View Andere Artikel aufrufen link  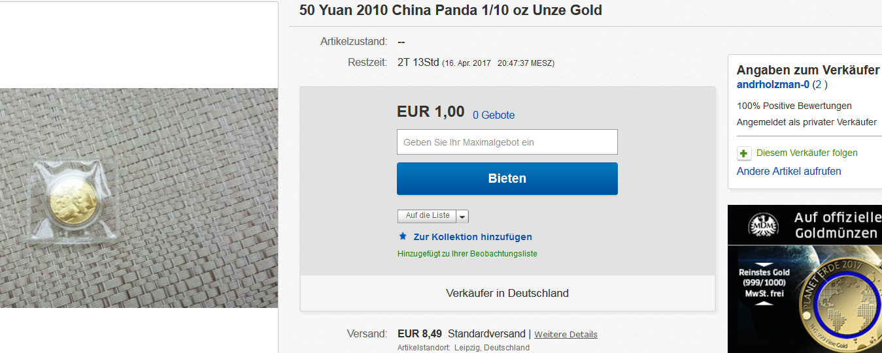point(789,172)
